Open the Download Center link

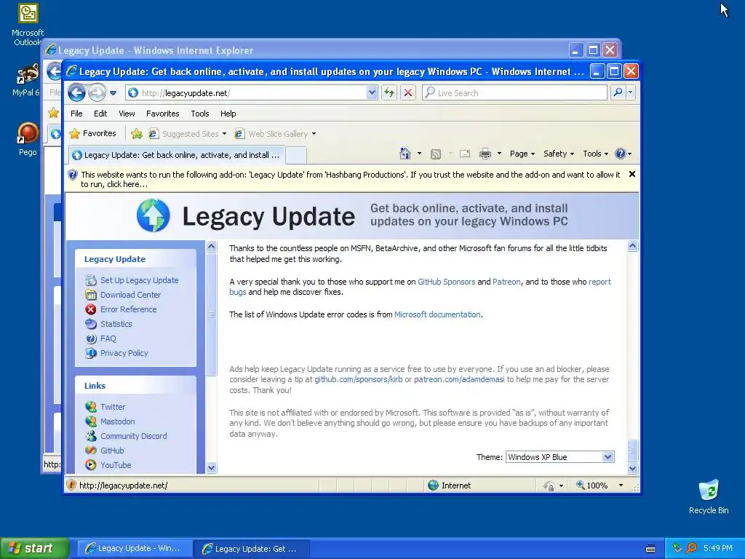130,295
